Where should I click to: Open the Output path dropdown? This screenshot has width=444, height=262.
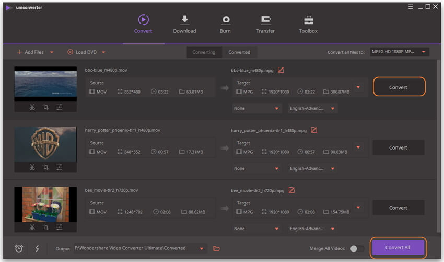pos(202,249)
